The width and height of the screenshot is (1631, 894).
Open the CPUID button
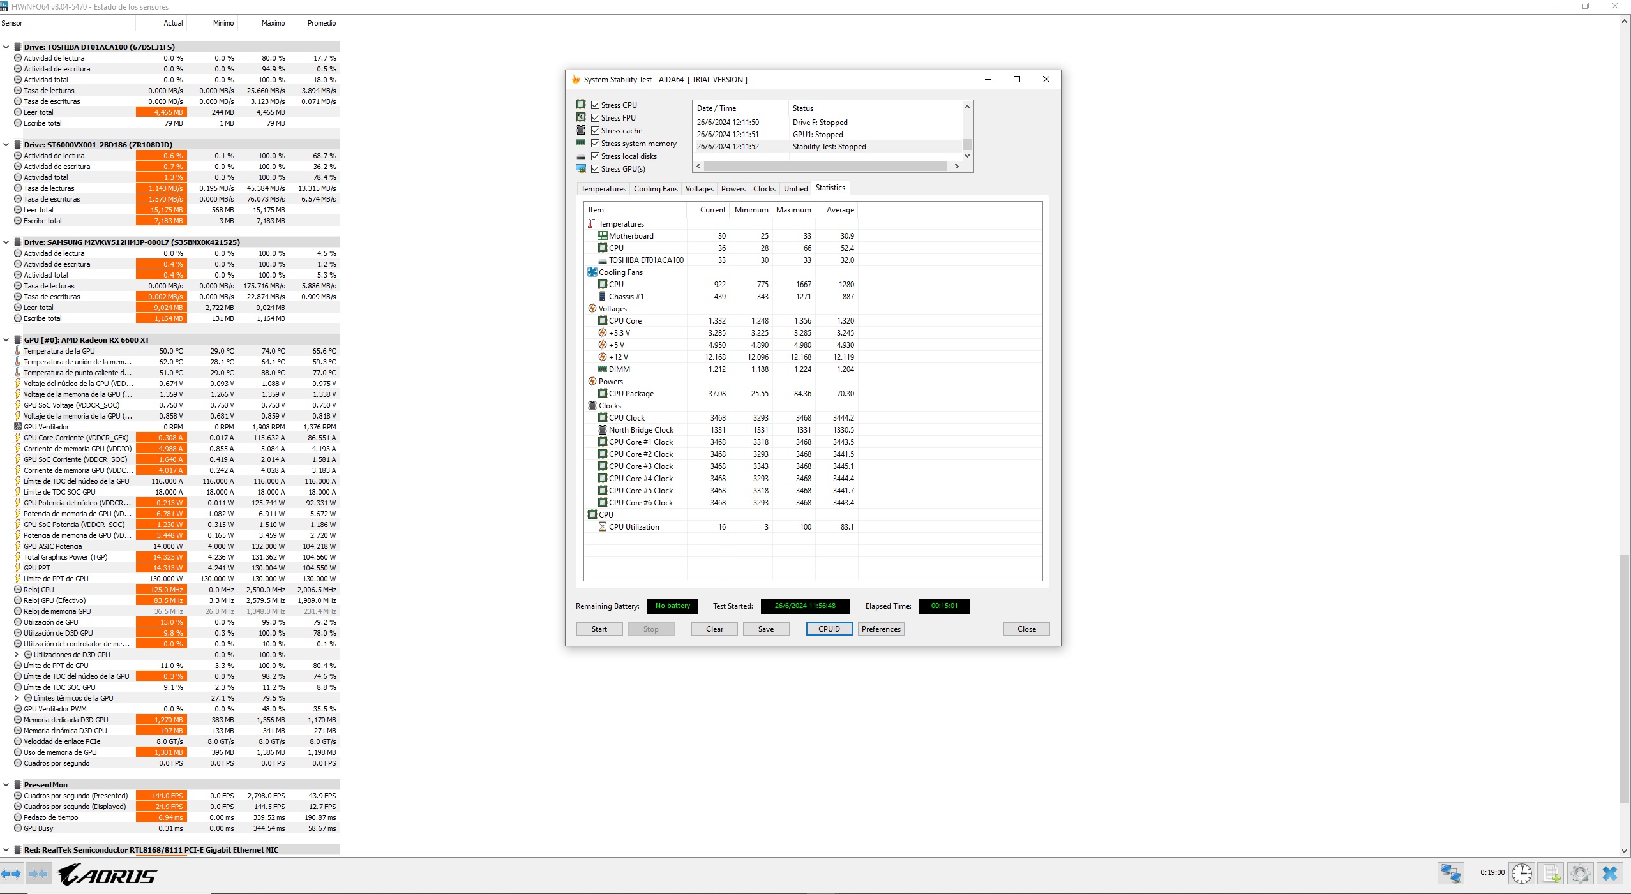tap(829, 629)
